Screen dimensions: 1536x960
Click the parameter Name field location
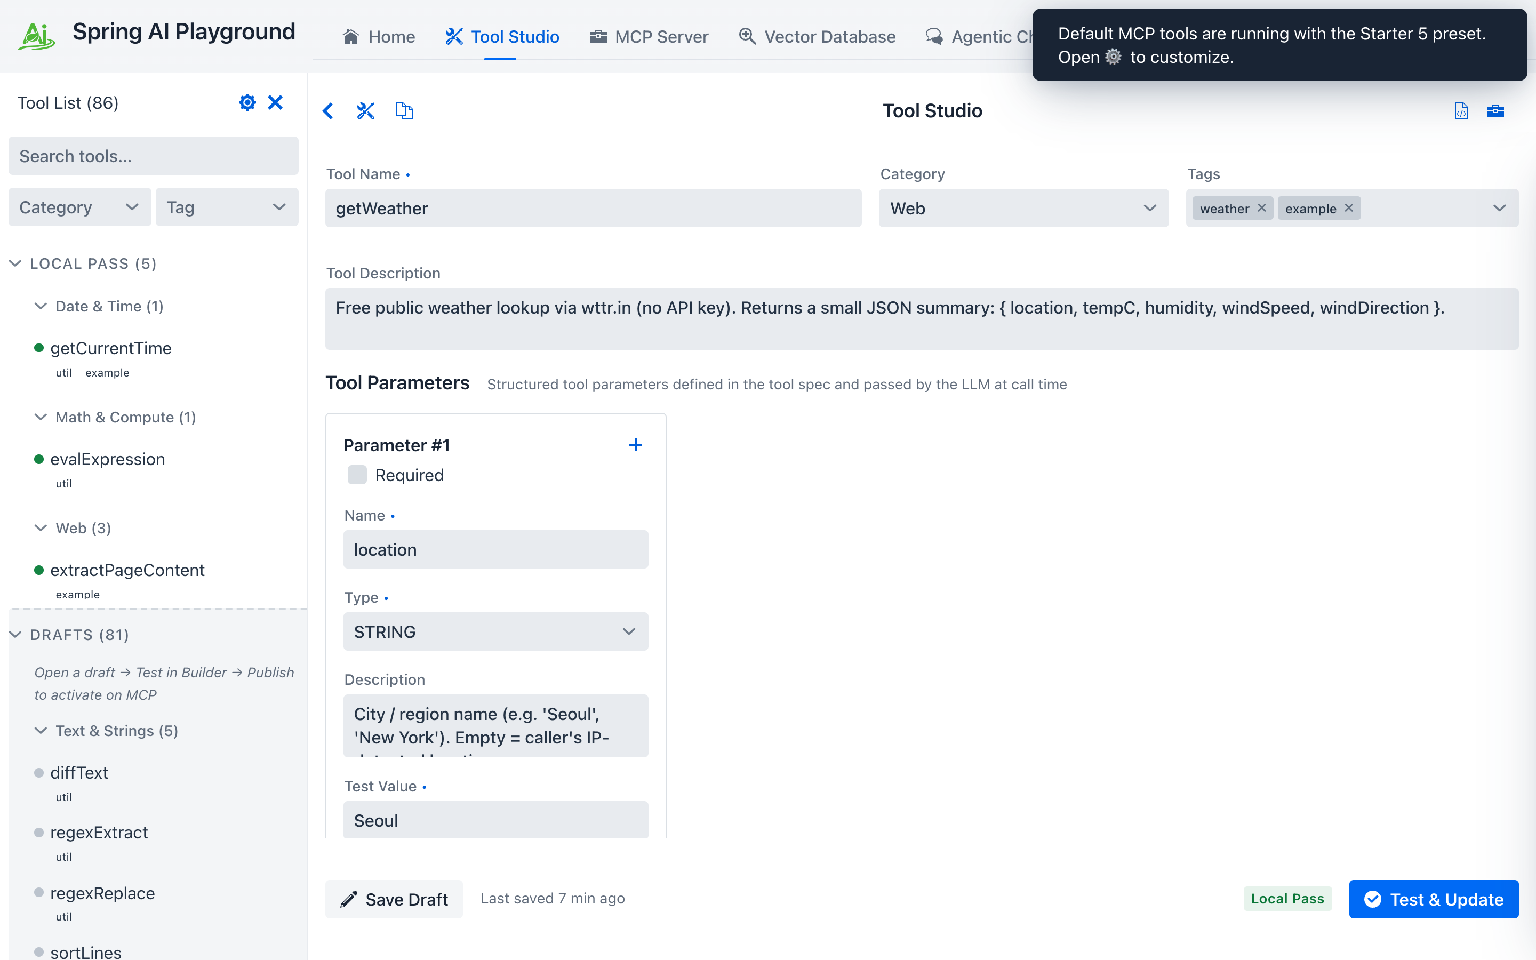pyautogui.click(x=495, y=549)
